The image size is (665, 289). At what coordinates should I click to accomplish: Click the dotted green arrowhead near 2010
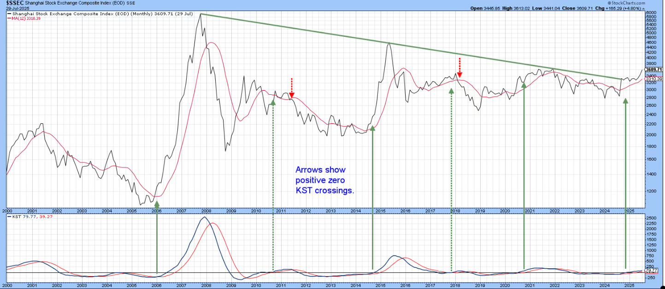[273, 102]
